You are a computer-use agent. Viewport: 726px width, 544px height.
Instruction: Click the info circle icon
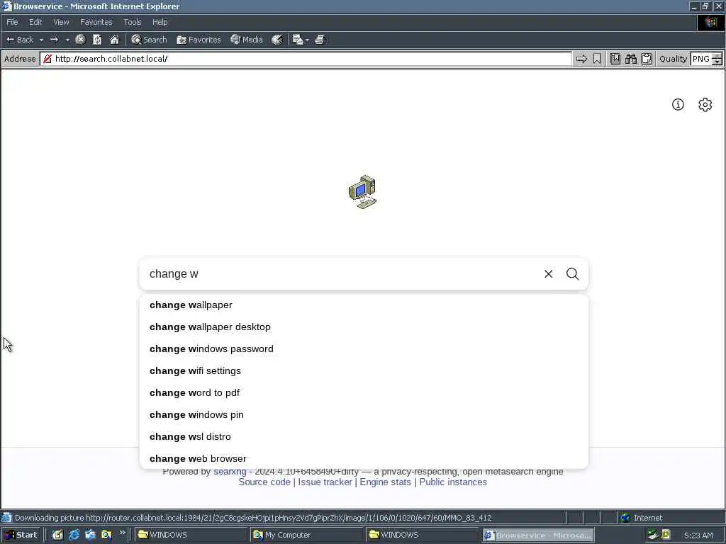[x=678, y=105]
